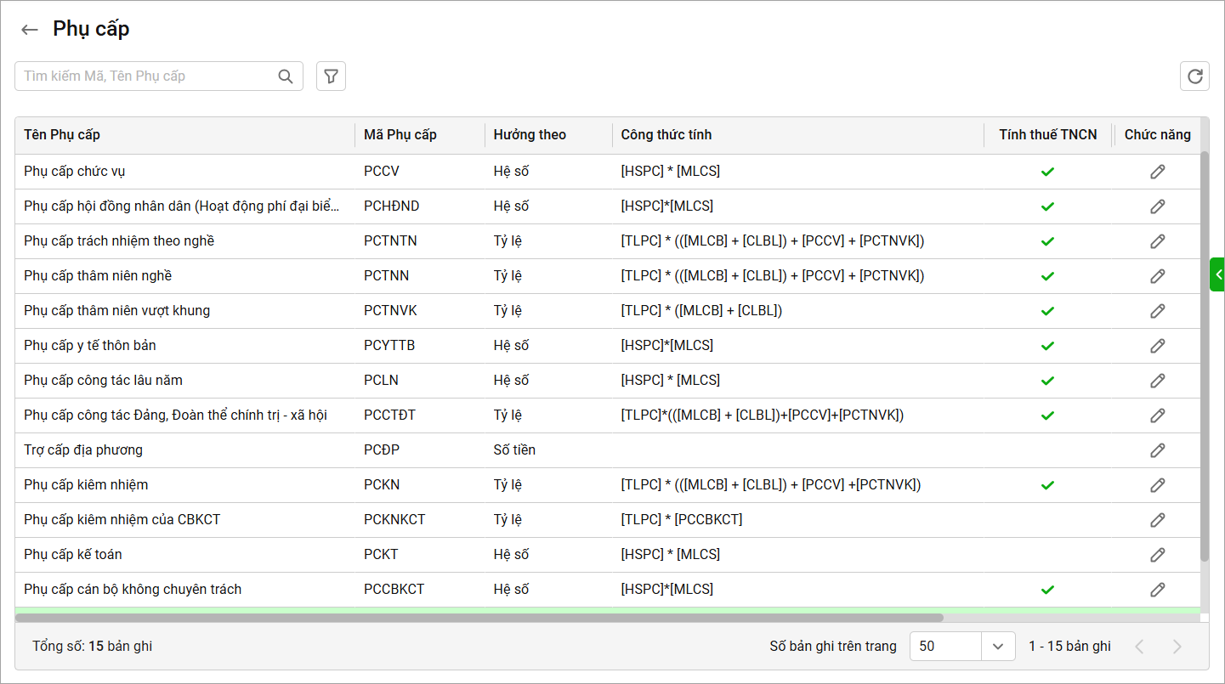Open the records per page dropdown
This screenshot has width=1225, height=684.
click(998, 647)
